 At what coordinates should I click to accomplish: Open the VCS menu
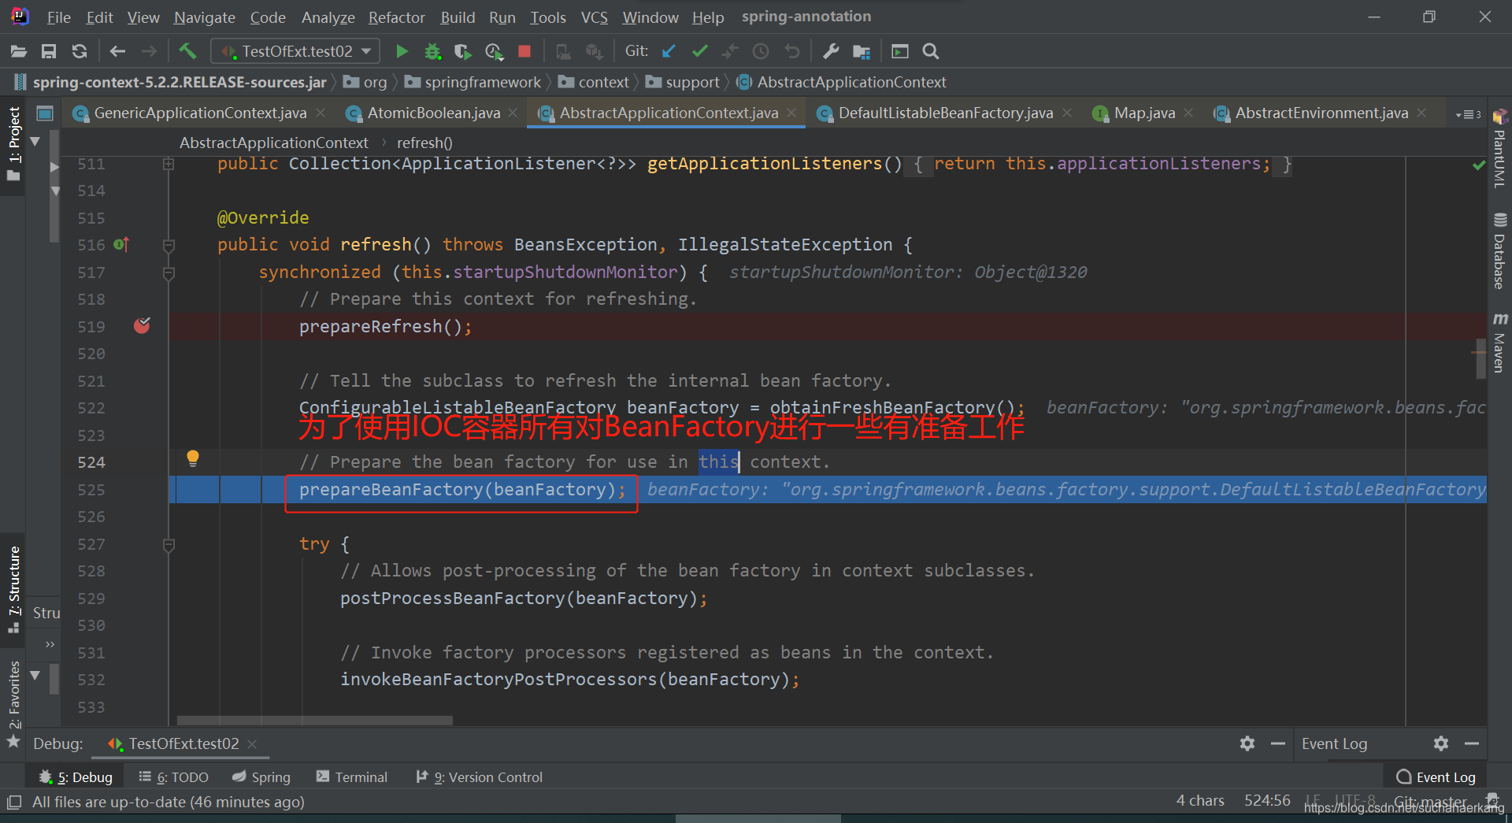pyautogui.click(x=595, y=17)
